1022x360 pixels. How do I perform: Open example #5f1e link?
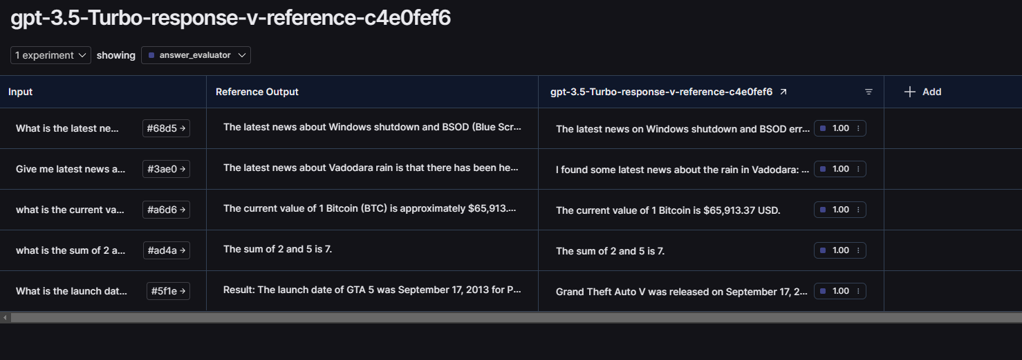point(168,291)
